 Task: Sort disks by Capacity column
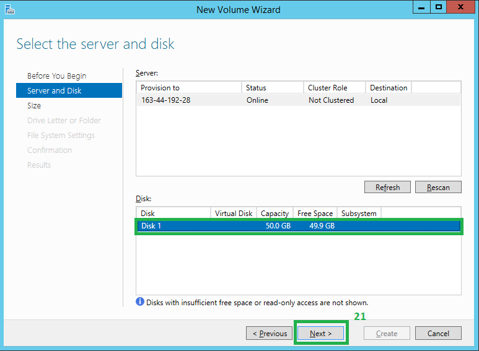point(275,213)
